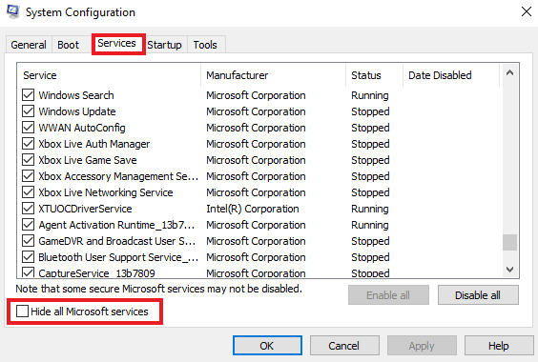Uncheck XTUOCDriverService service

click(28, 209)
